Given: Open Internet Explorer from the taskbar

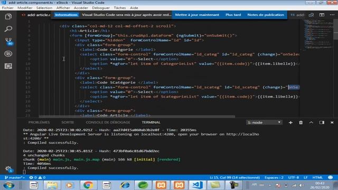Looking at the screenshot, I should tap(125, 185).
